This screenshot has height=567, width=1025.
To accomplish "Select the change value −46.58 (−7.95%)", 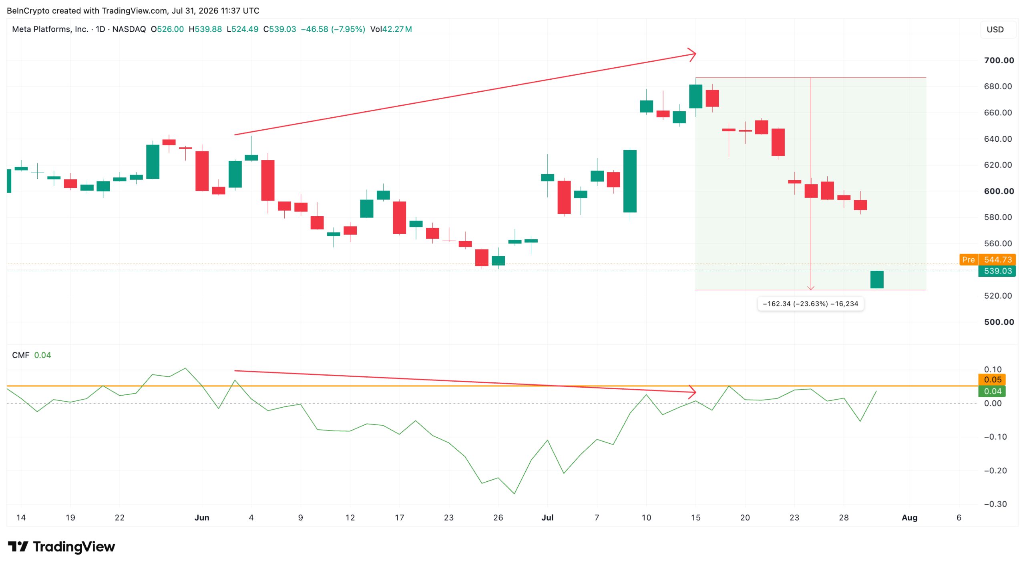I will 333,29.
